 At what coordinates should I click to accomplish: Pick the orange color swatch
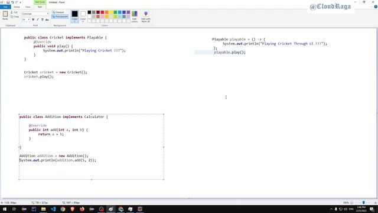tap(106, 12)
